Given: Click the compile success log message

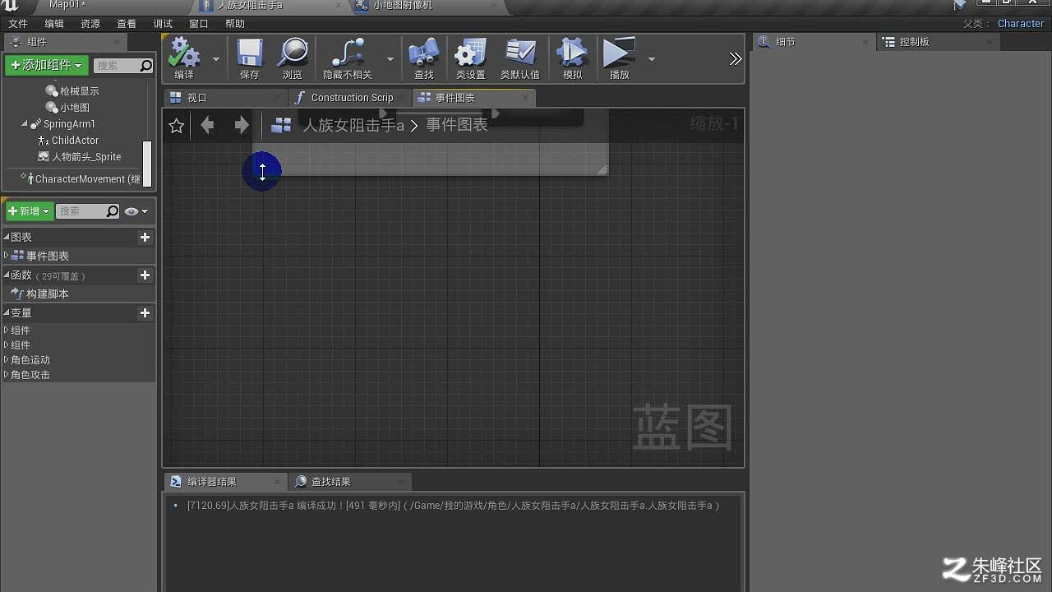Looking at the screenshot, I should click(453, 506).
